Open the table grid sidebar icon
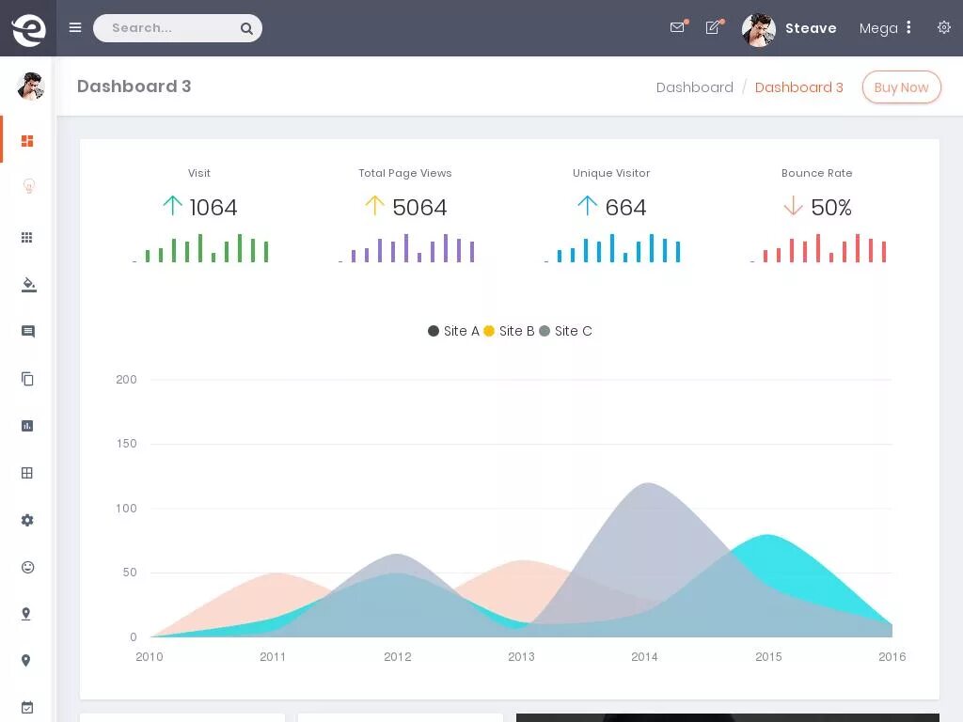Screen dimensions: 963x722 (27, 473)
